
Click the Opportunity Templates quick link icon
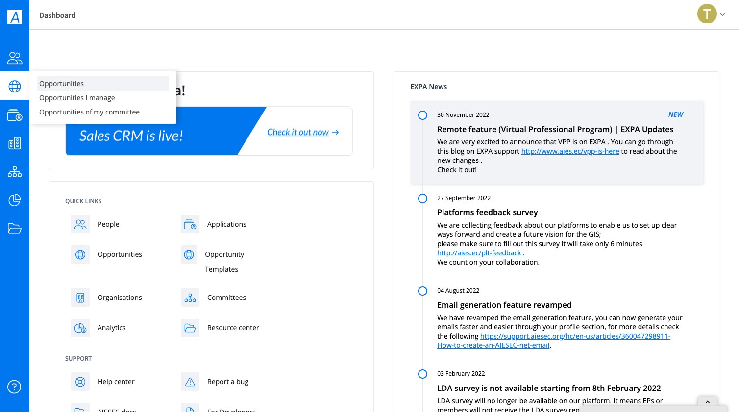189,254
